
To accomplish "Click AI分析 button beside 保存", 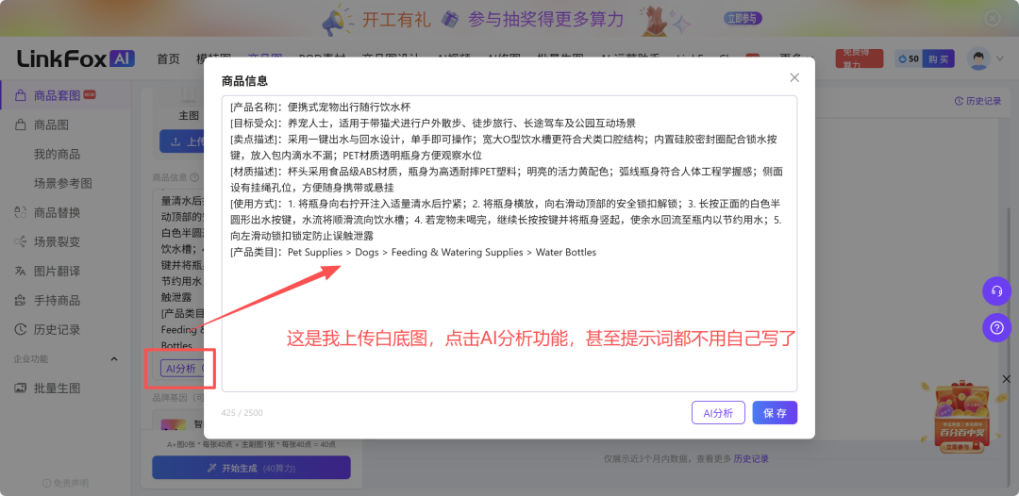I will 718,413.
